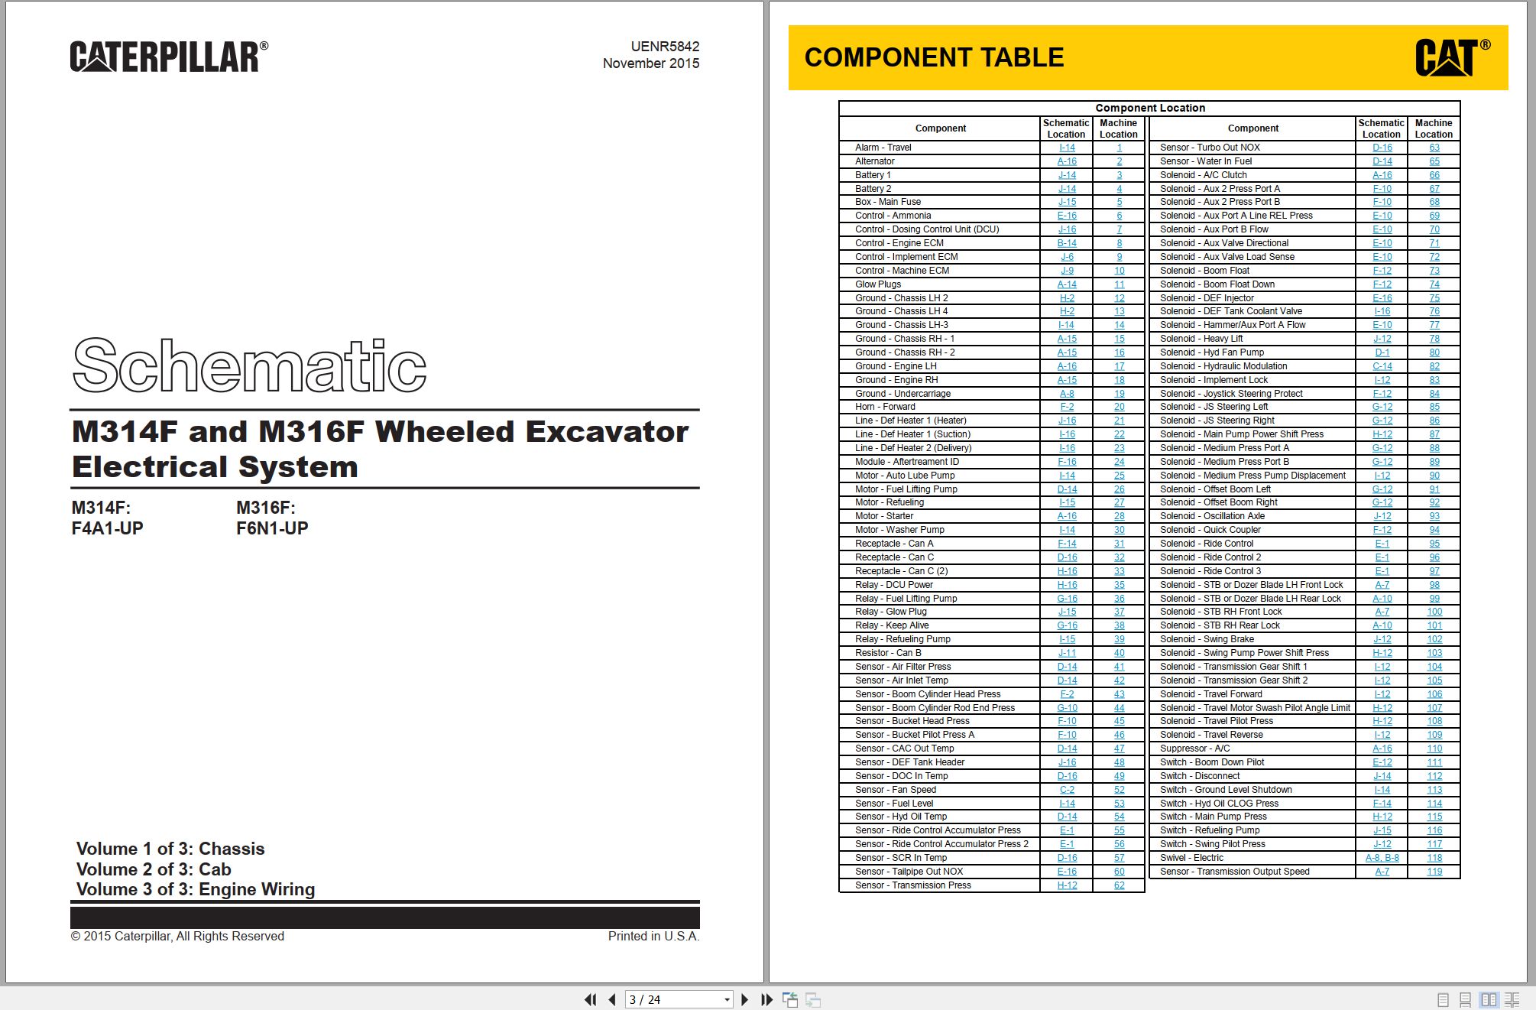The height and width of the screenshot is (1010, 1536).
Task: Open schematic link for Motor - Starter
Action: pos(1067,516)
